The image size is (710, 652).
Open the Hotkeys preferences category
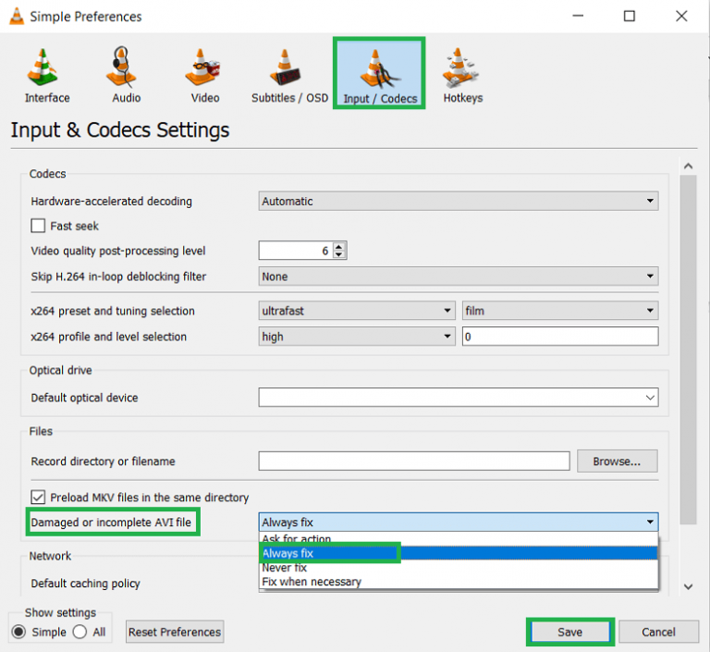click(x=462, y=76)
